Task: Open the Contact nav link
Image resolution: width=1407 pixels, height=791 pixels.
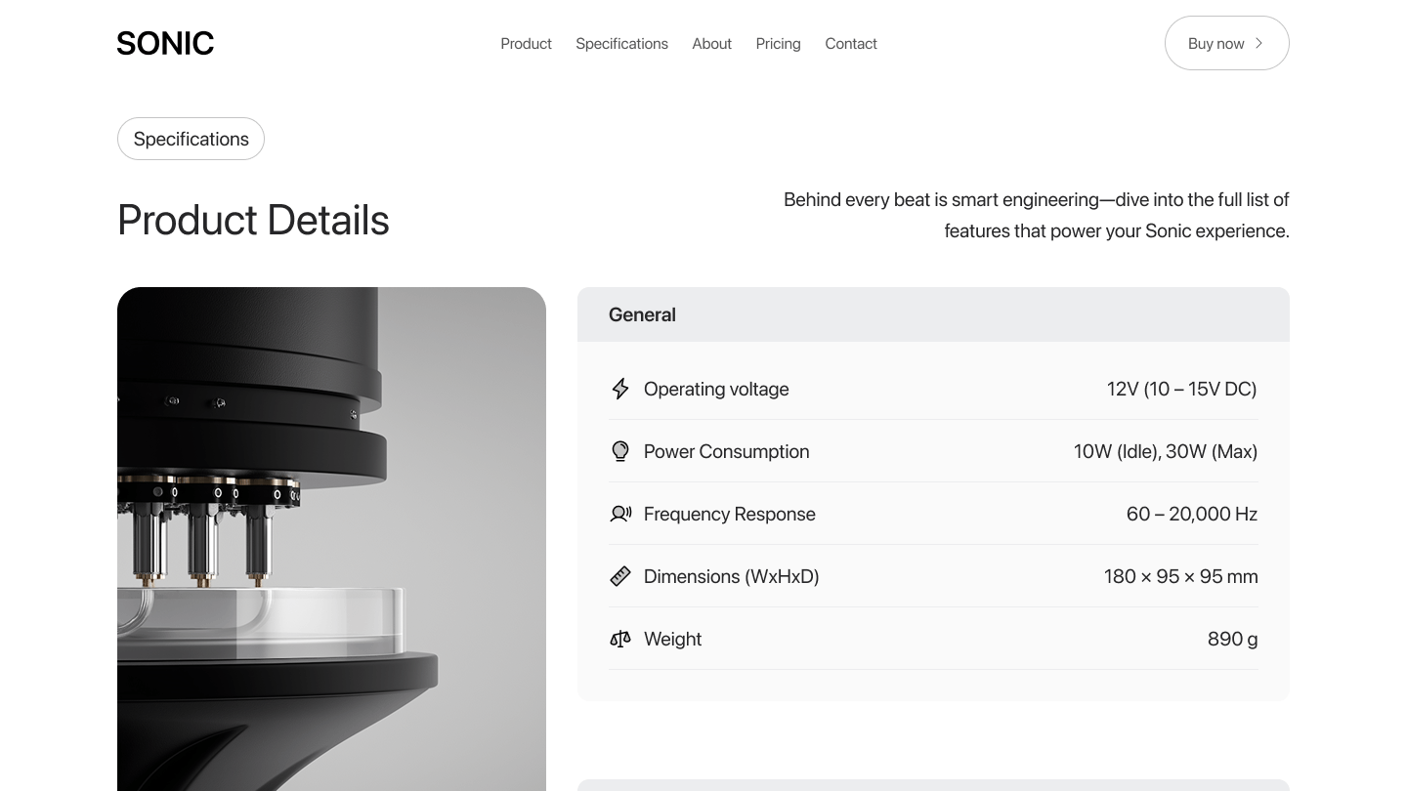Action: [850, 44]
